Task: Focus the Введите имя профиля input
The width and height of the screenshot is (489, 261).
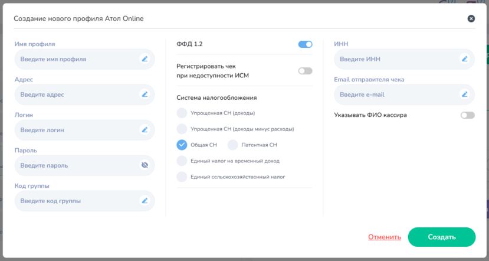Action: (84, 59)
